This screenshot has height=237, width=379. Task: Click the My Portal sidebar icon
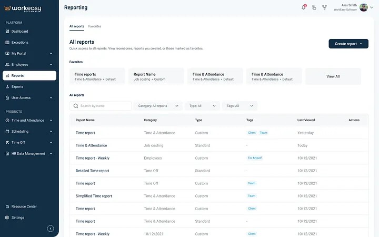[x=7, y=53]
